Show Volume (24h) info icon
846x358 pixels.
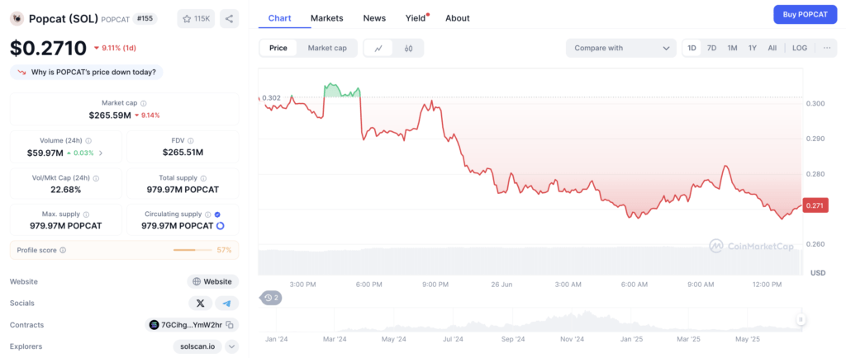coord(88,140)
